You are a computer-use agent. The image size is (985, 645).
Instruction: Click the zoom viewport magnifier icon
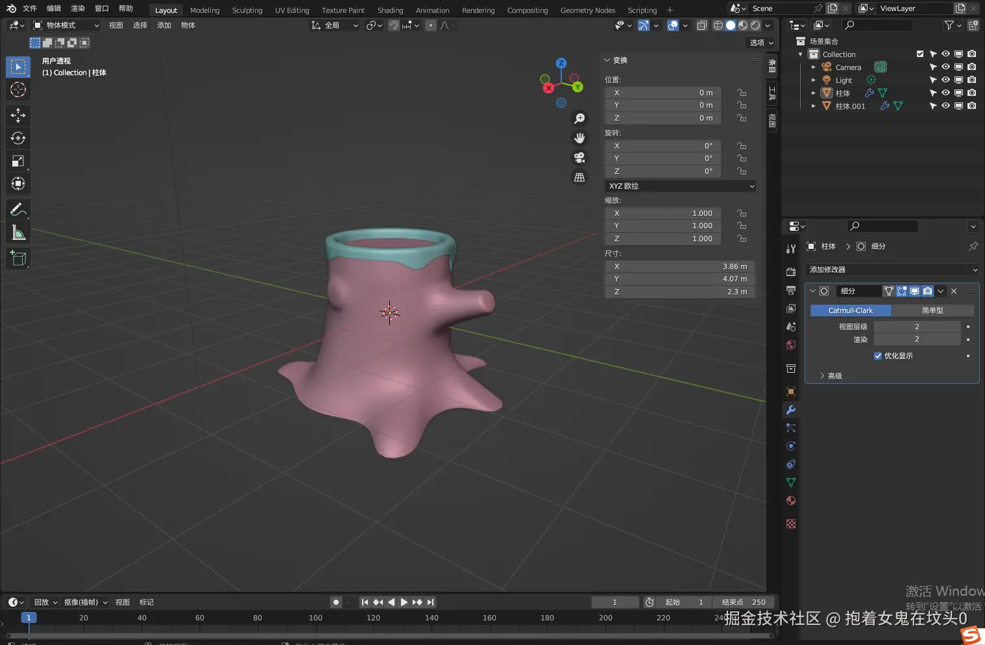tap(579, 119)
